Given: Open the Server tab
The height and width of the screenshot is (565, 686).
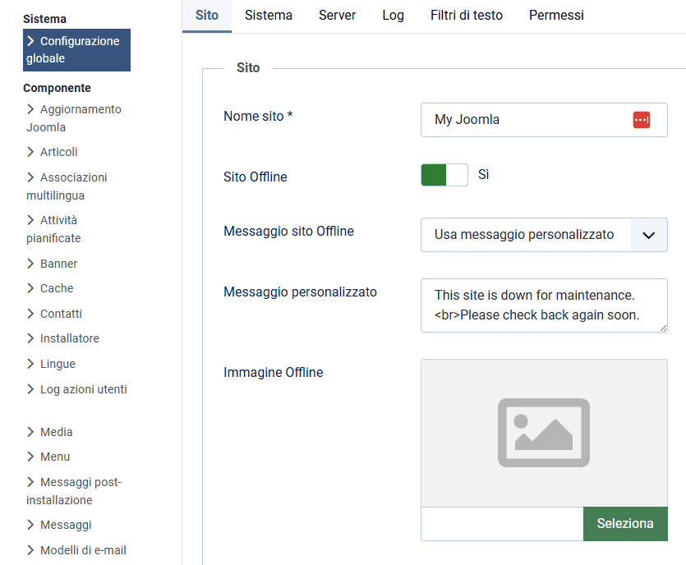Looking at the screenshot, I should (337, 16).
